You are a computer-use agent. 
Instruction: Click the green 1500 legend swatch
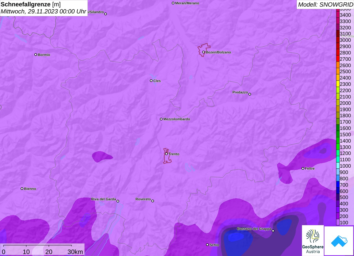coord(338,134)
